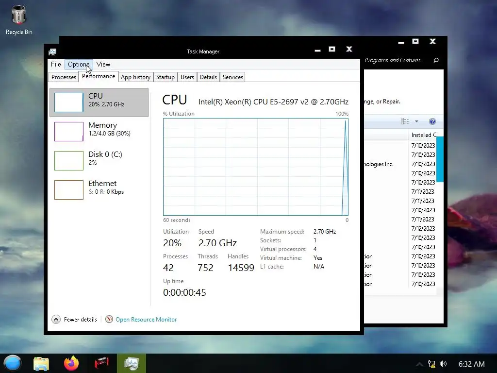
Task: Click Task Manager taskbar button
Action: coord(132,363)
